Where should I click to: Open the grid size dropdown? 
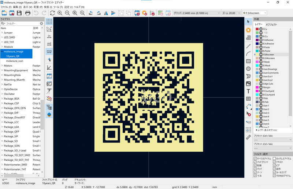197,13
